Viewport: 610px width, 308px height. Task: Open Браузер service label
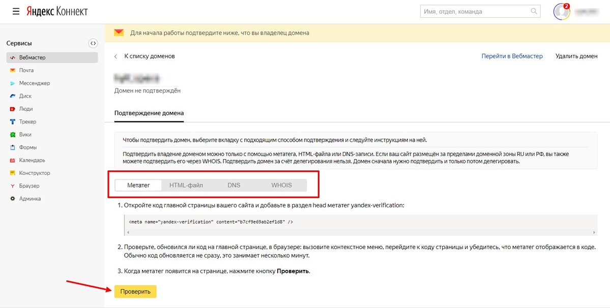pos(29,186)
